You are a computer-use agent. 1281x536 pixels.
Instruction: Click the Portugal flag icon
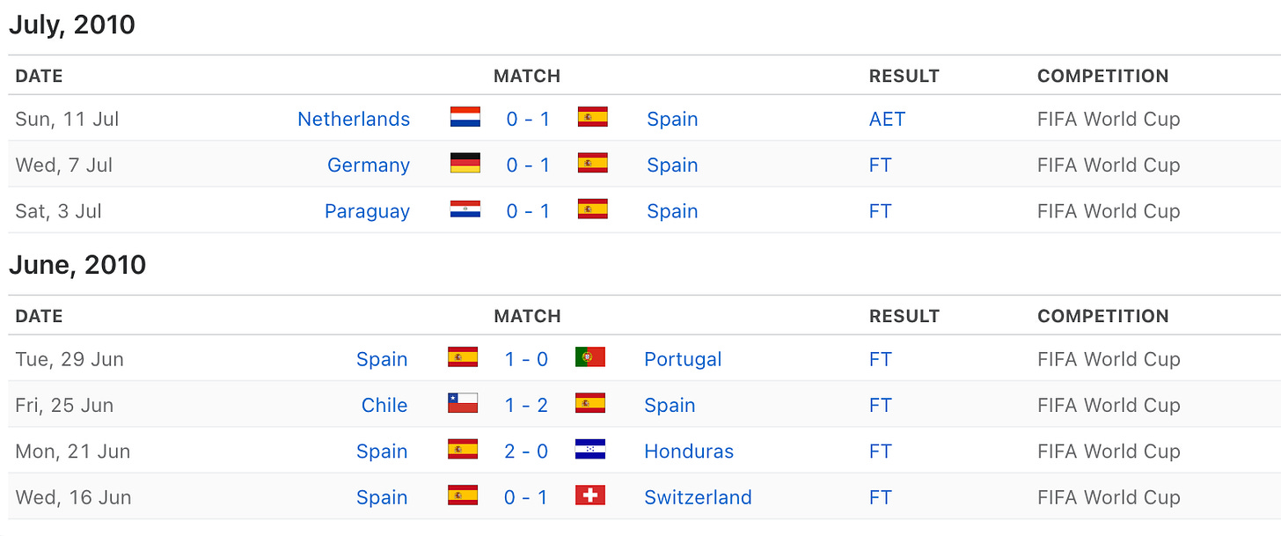(590, 358)
